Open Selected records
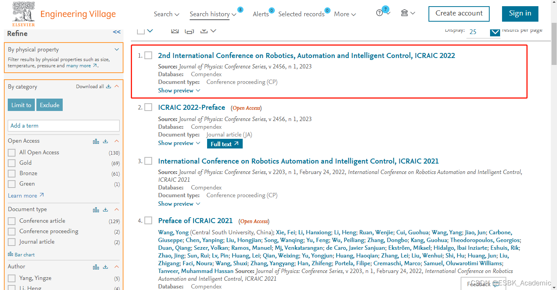This screenshot has height=290, width=557. [302, 14]
